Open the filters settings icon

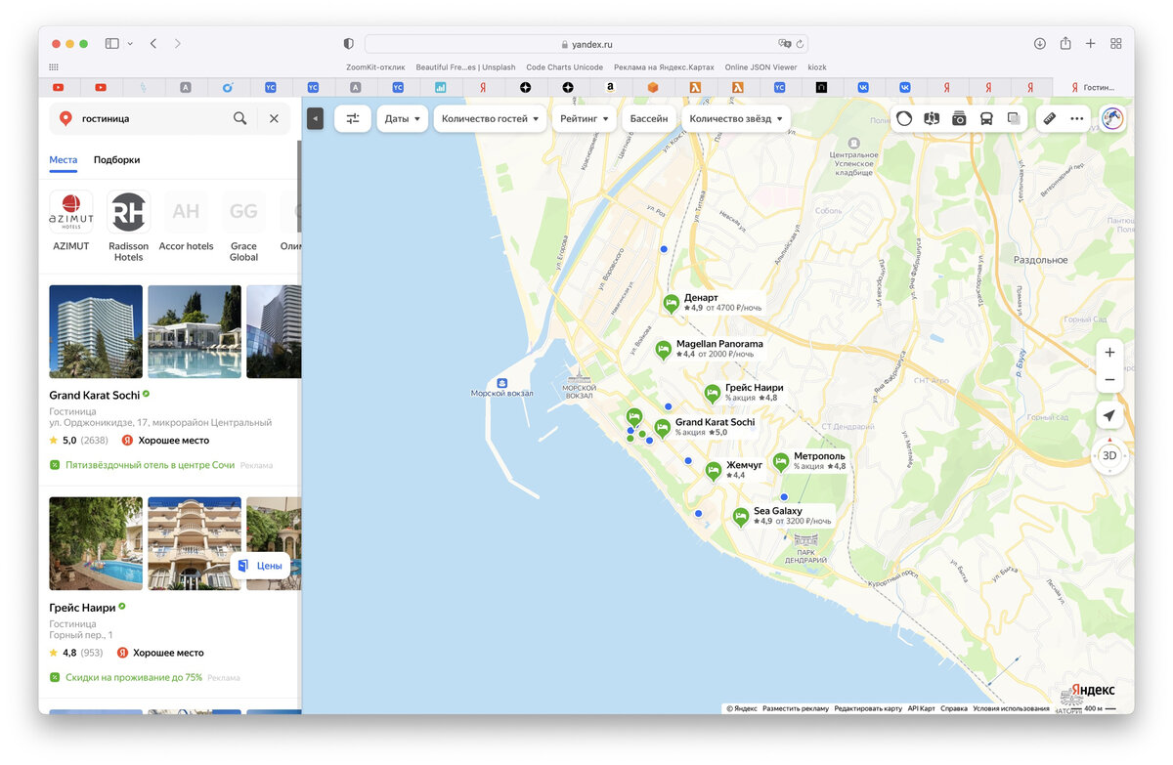pos(353,118)
